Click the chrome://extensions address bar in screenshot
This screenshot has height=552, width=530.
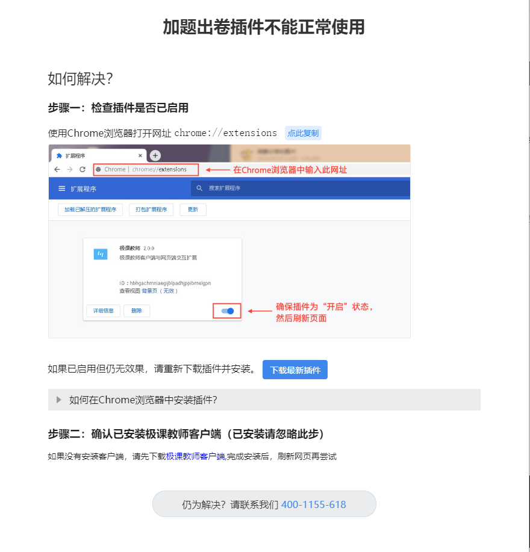pos(146,169)
